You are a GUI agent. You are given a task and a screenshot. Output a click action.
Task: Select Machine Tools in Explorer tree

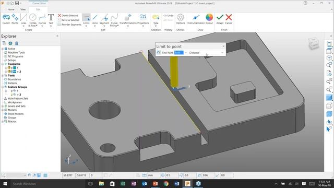pos(16,52)
